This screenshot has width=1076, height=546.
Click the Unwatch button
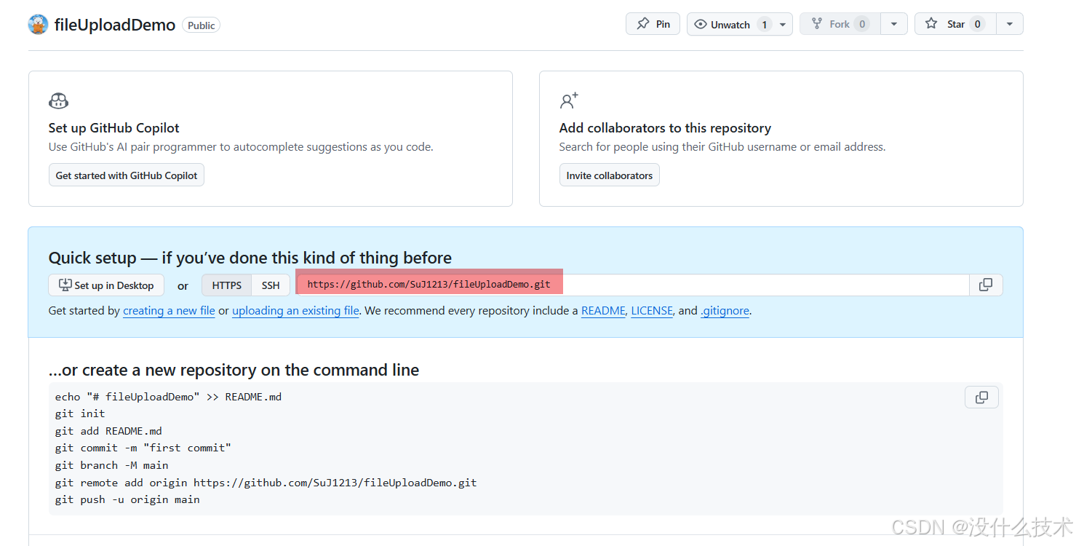coord(730,24)
